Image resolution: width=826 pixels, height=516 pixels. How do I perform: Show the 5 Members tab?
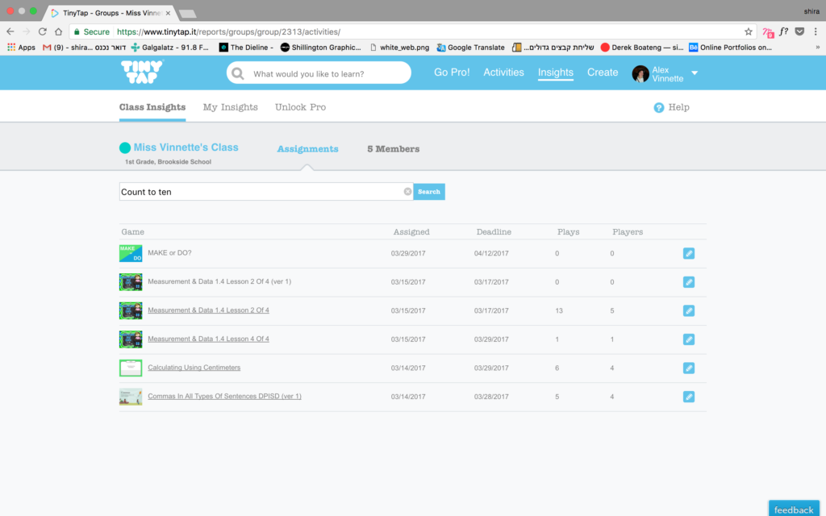point(393,149)
